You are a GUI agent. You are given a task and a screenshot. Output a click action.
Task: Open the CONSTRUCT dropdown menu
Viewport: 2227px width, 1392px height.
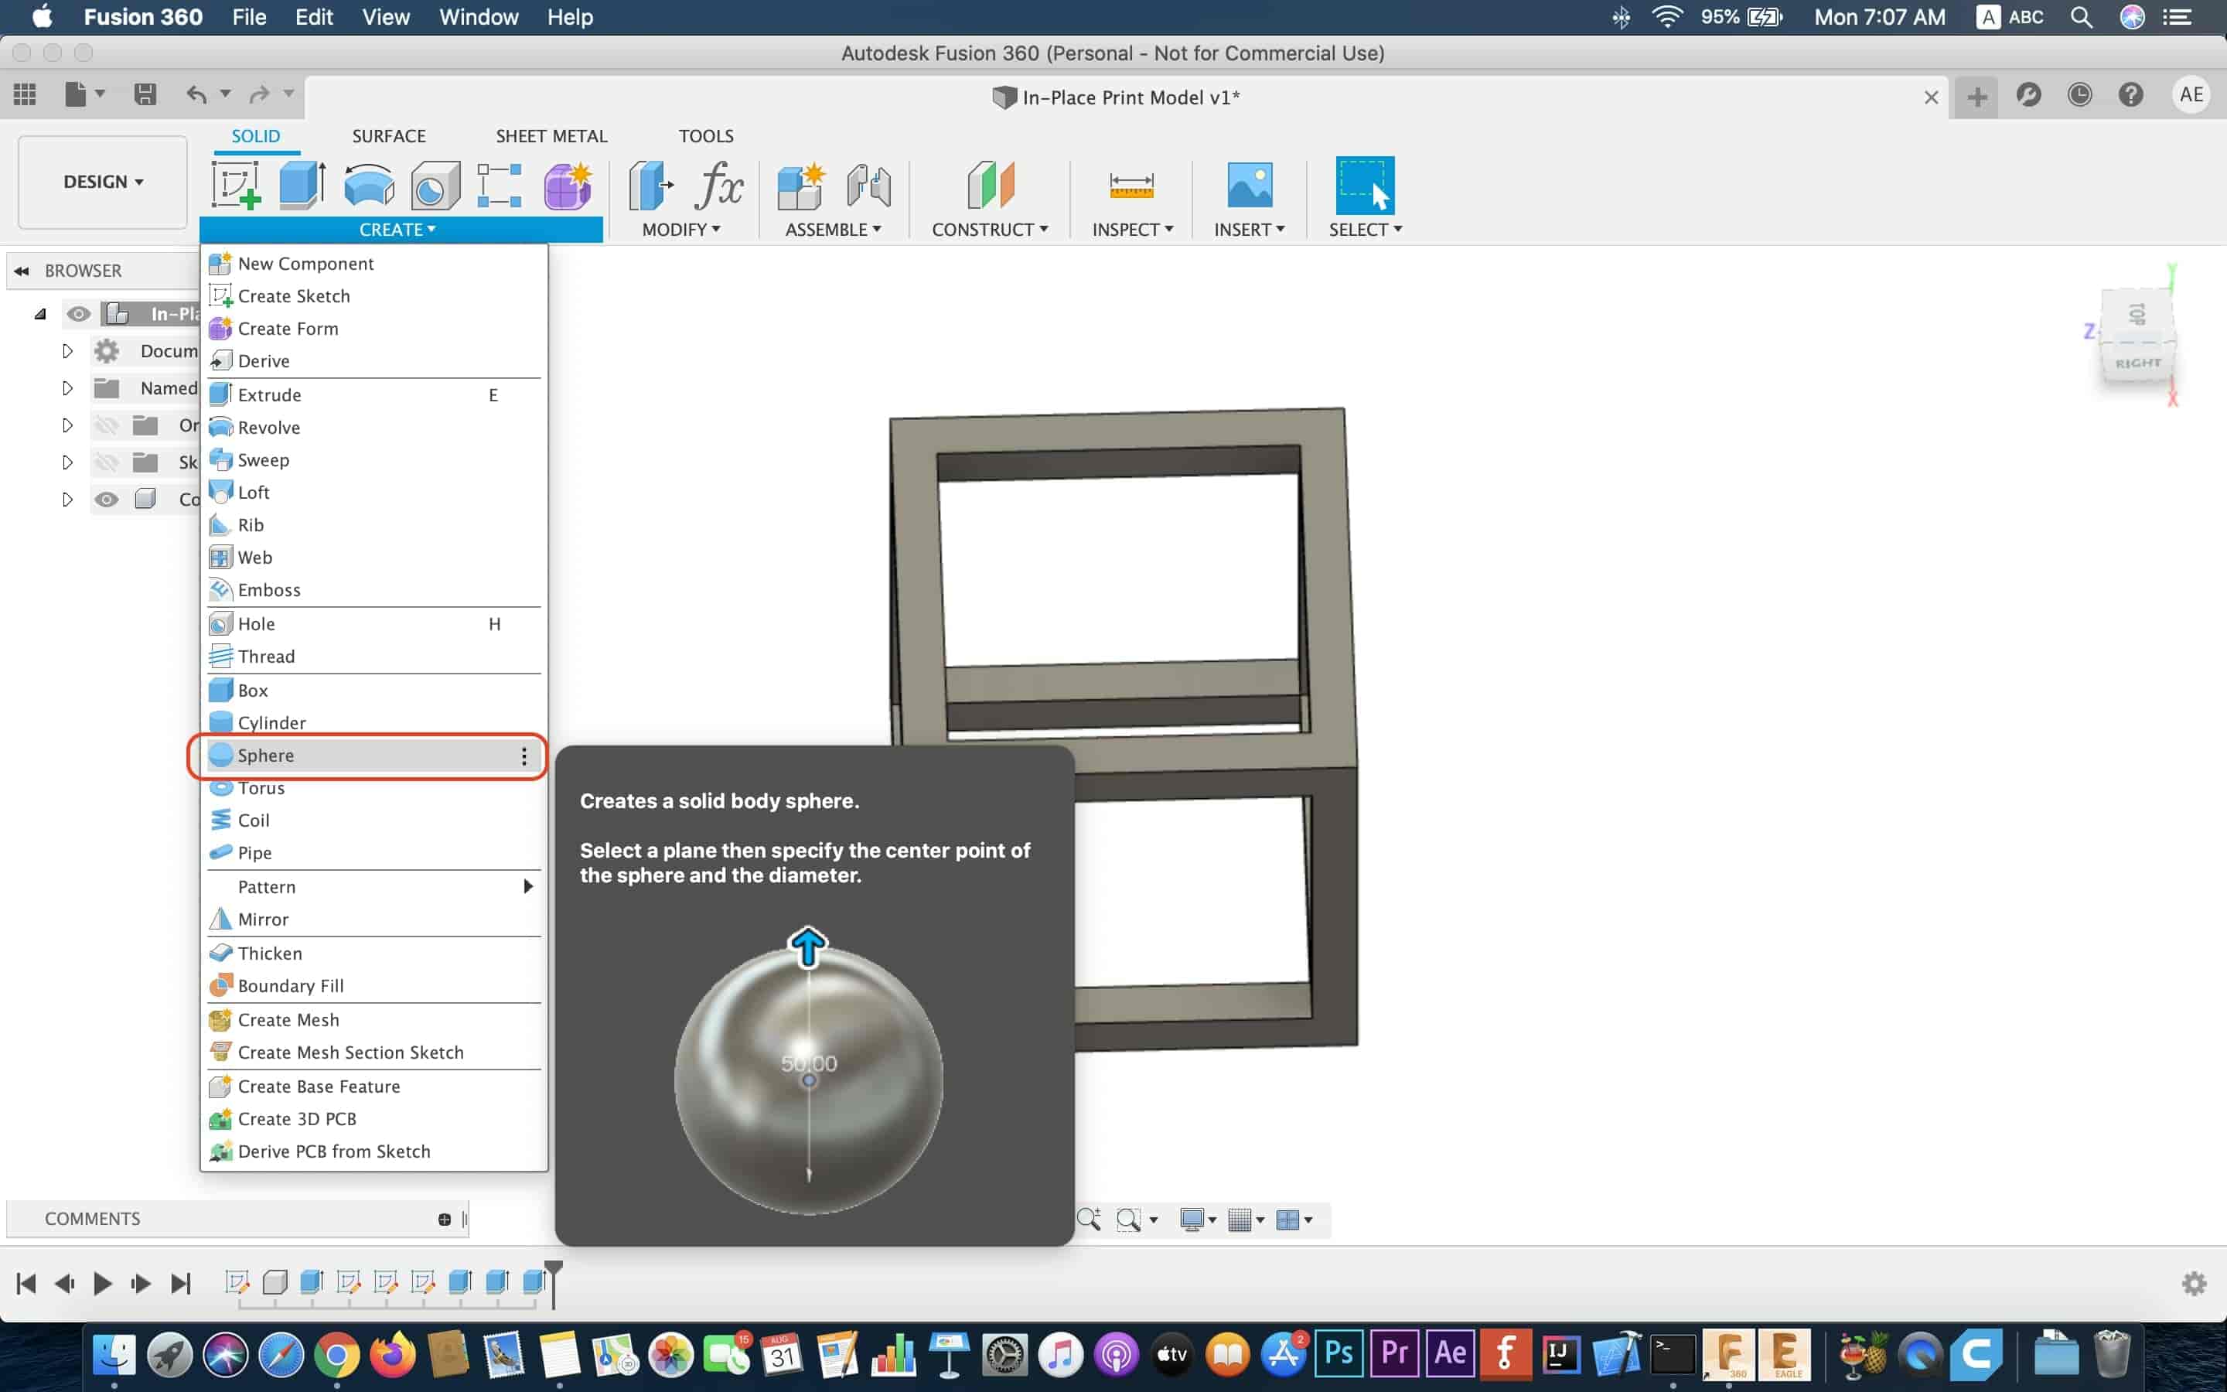click(989, 229)
